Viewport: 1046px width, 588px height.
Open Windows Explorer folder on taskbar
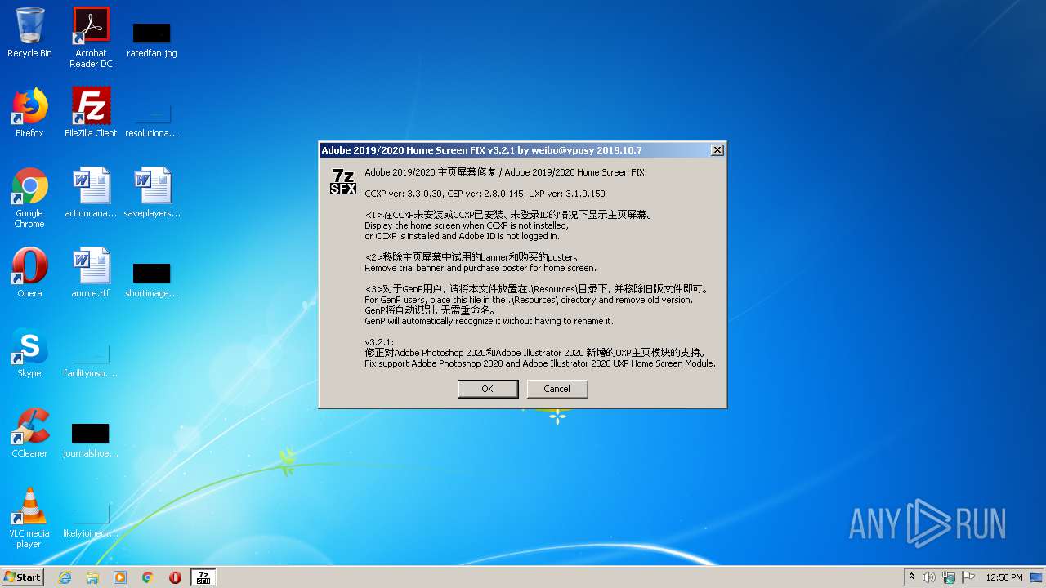coord(92,577)
